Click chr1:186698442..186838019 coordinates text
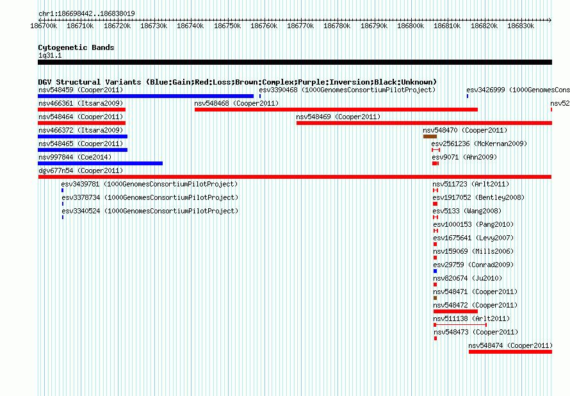Image resolution: width=570 pixels, height=396 pixels. coord(86,13)
